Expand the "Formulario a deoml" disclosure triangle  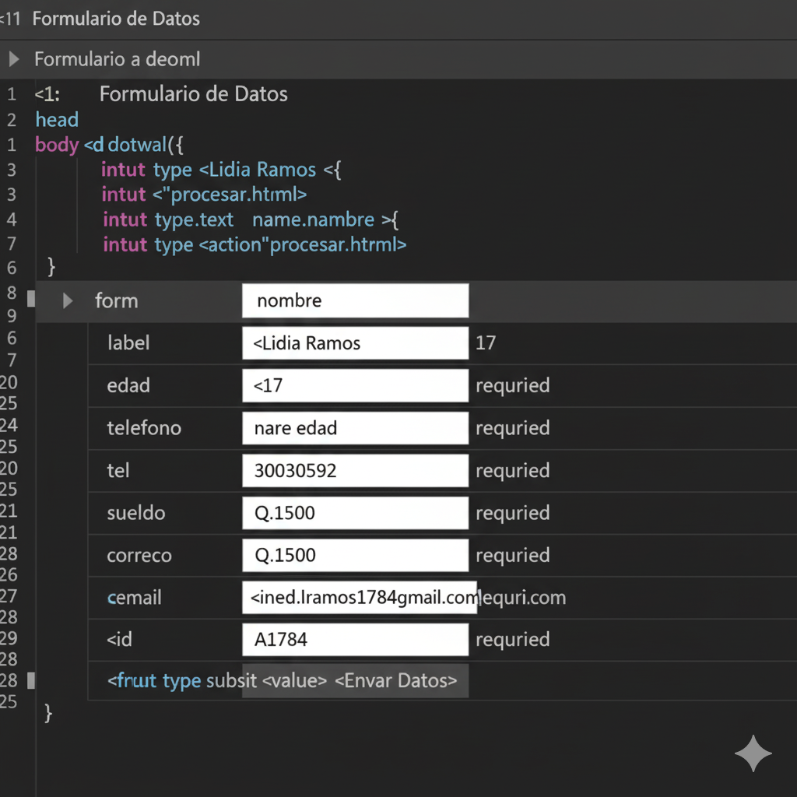14,59
